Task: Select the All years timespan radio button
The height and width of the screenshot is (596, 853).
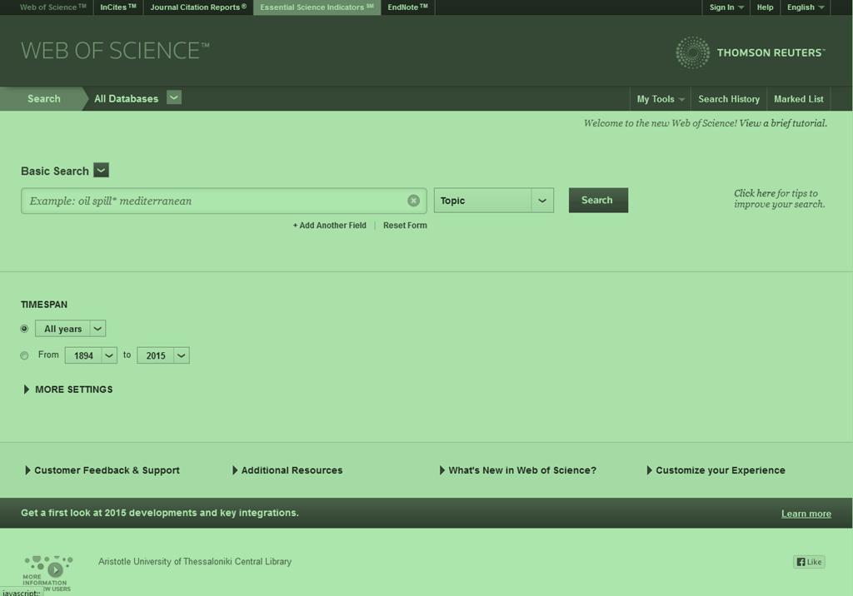Action: point(24,329)
